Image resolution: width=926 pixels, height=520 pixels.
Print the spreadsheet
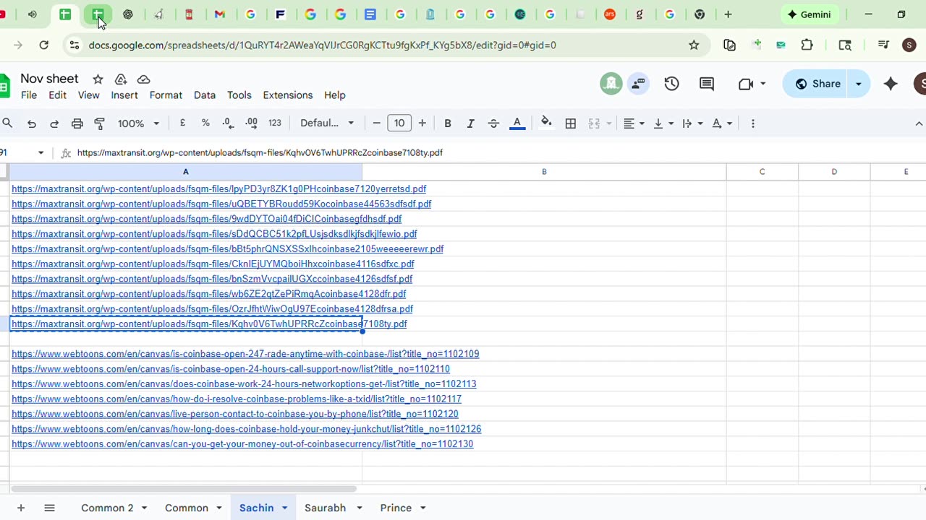[x=77, y=123]
